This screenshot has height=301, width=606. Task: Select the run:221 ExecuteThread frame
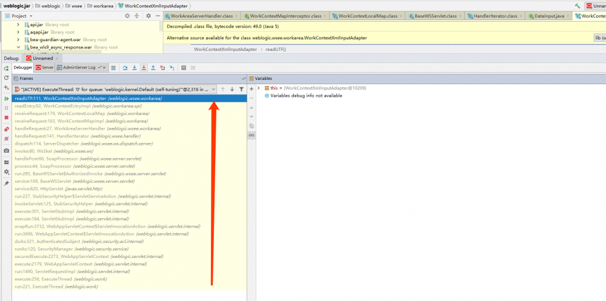129,286
